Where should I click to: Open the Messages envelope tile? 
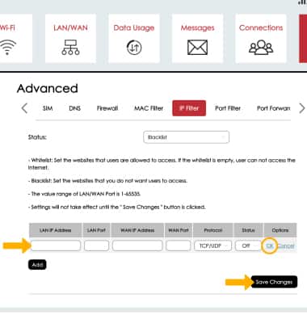click(x=197, y=39)
